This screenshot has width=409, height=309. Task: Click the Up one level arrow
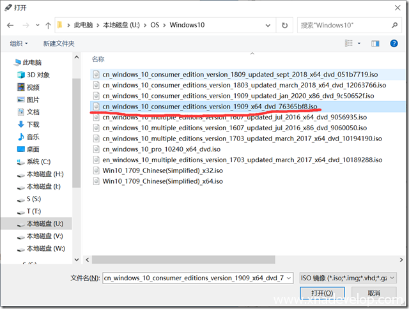[x=49, y=25]
